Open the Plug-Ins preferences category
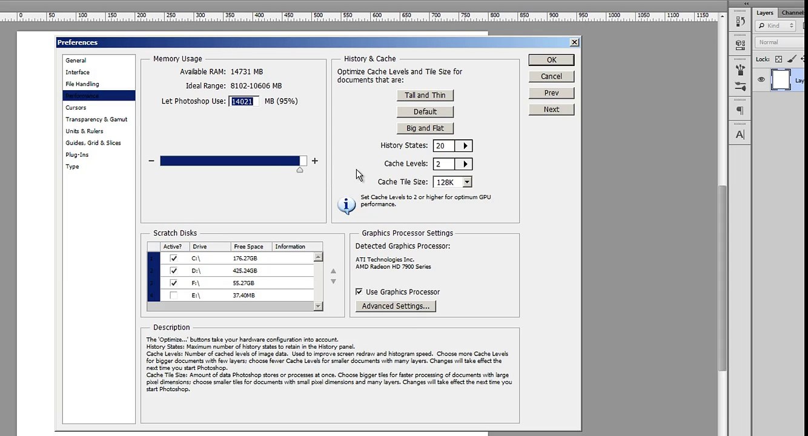This screenshot has width=808, height=436. pos(77,155)
